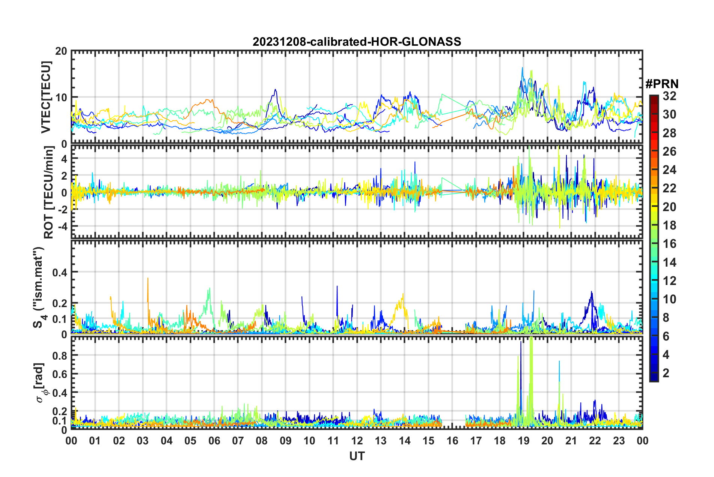Click the "ROT [TECU/min]" y-axis label
Screen dimensions: 714x477
pos(48,192)
